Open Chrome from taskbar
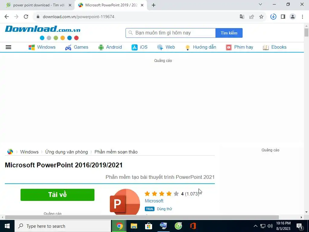Screen dimensions: 309x232 (119, 226)
